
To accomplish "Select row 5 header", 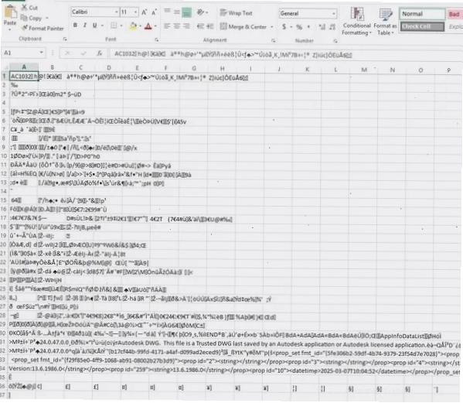I will click(x=4, y=111).
